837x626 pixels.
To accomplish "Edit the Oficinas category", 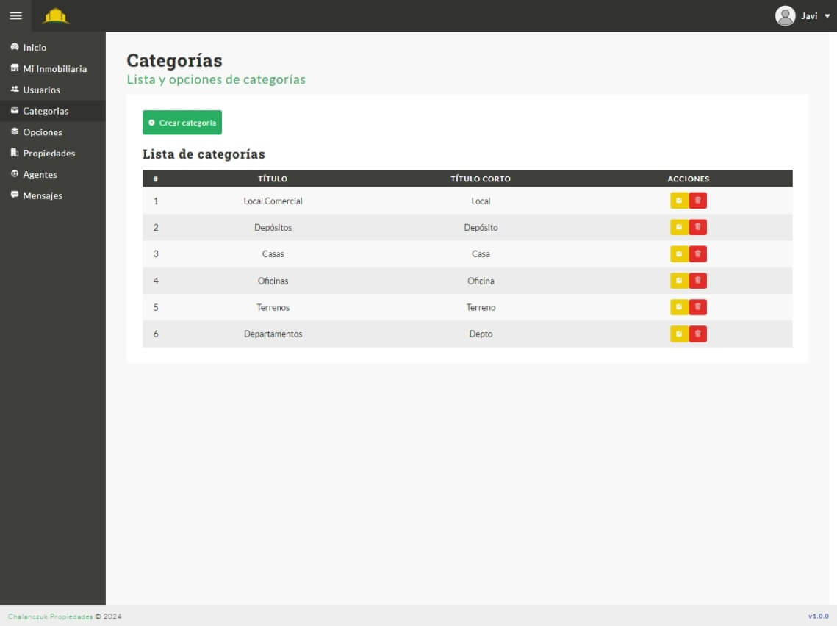I will coord(679,281).
